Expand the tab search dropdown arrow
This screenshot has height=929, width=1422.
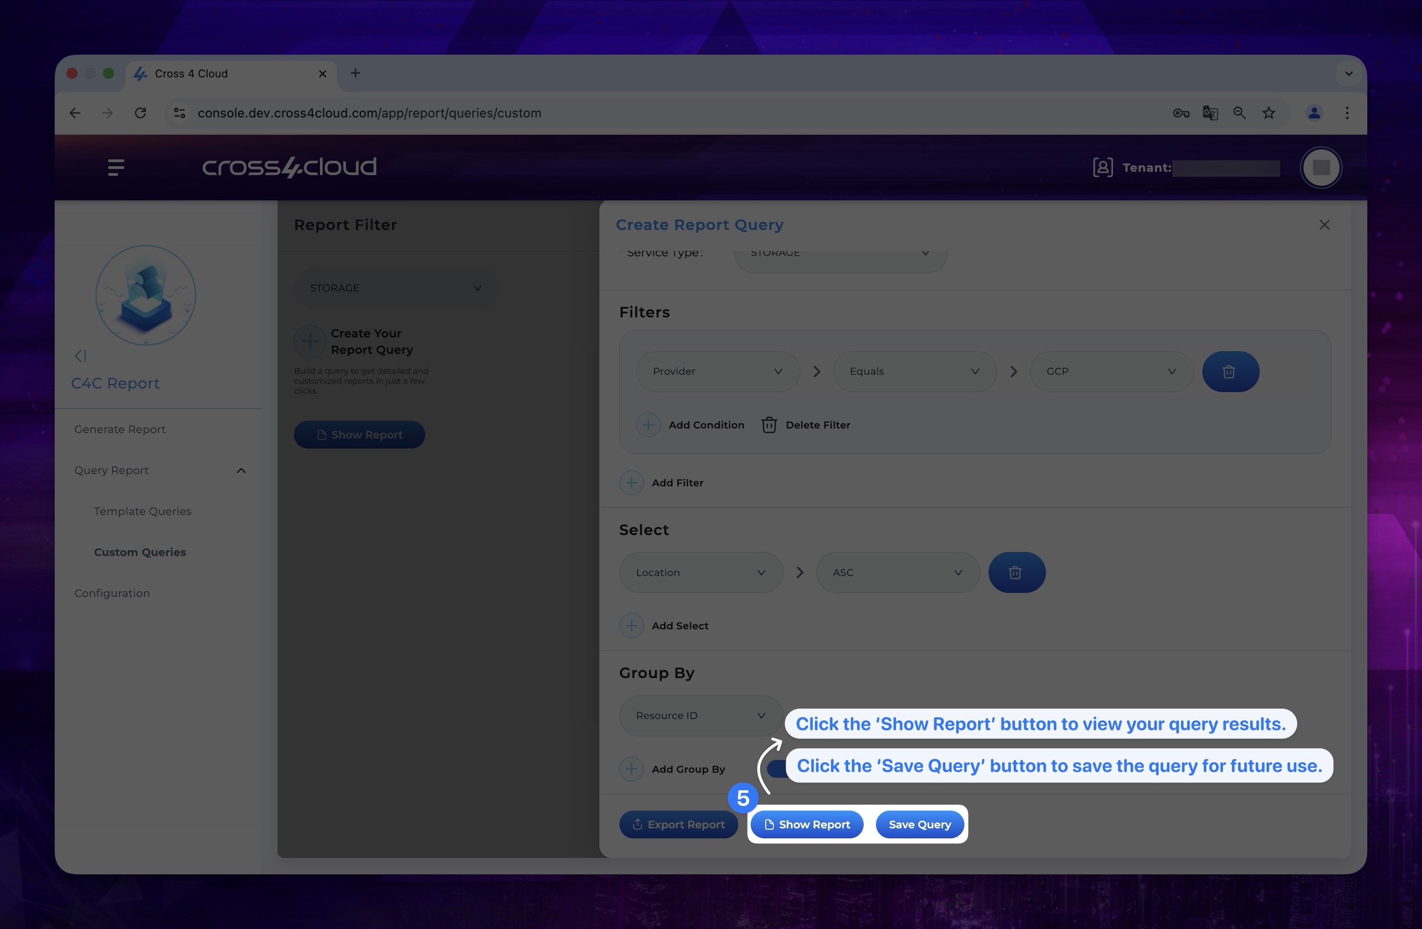(x=1349, y=73)
